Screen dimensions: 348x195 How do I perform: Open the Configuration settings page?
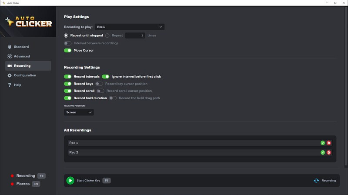point(25,75)
